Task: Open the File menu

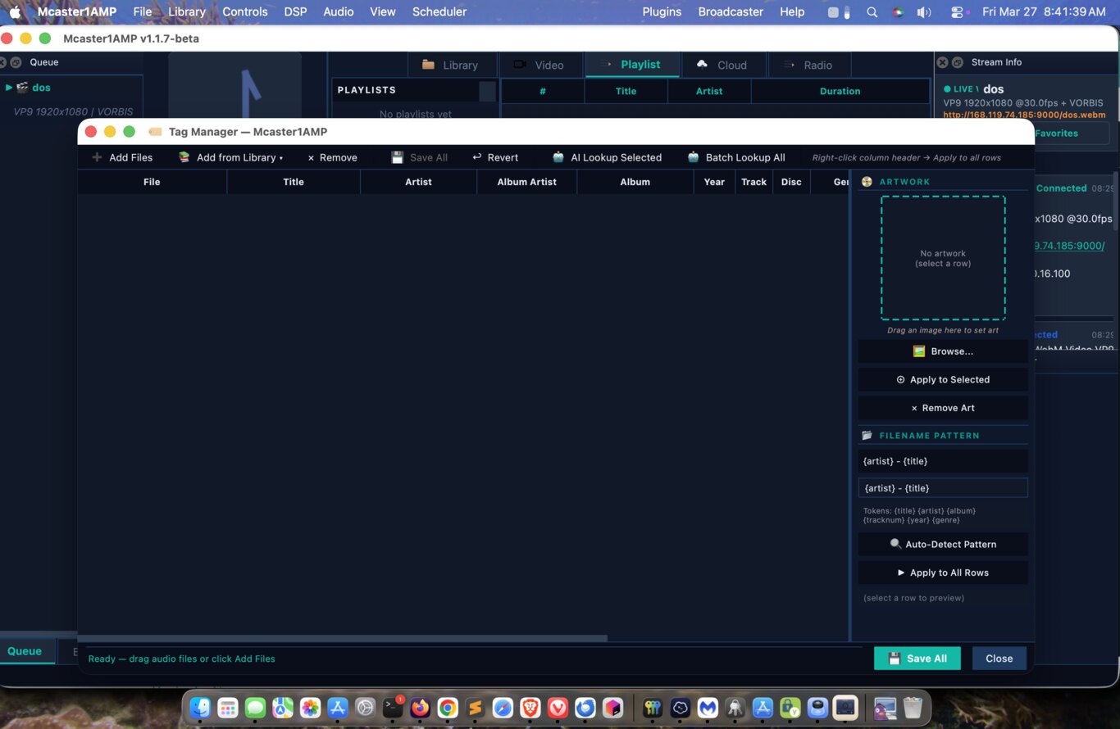Action: click(143, 11)
